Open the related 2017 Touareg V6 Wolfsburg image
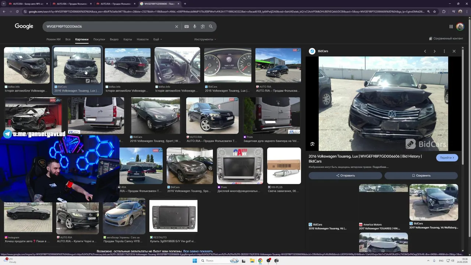471x265 pixels. point(434,202)
